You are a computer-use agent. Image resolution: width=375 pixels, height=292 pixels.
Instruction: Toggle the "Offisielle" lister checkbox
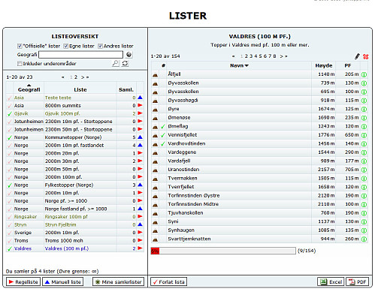(x=20, y=46)
